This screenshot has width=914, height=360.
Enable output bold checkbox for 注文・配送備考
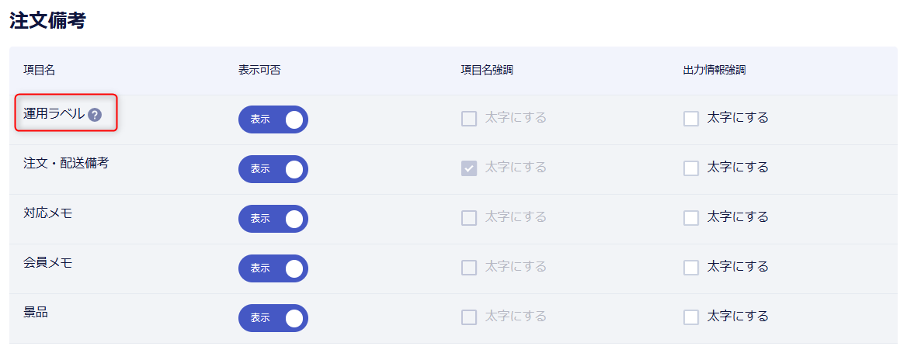coord(691,168)
